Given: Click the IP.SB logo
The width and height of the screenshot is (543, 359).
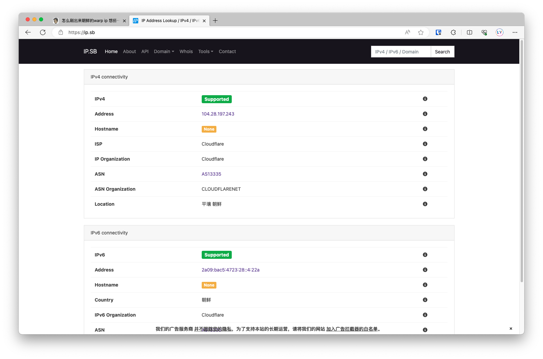Looking at the screenshot, I should tap(90, 51).
